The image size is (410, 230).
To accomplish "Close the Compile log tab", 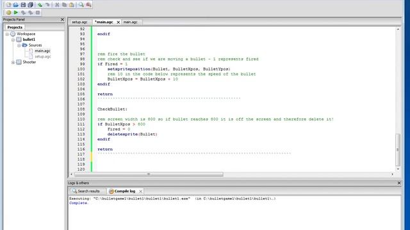I will [x=141, y=192].
